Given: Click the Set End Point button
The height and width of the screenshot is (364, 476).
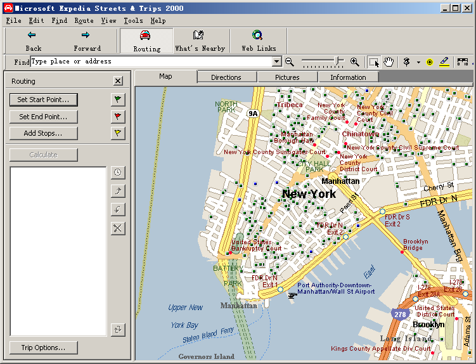Looking at the screenshot, I should click(x=43, y=117).
